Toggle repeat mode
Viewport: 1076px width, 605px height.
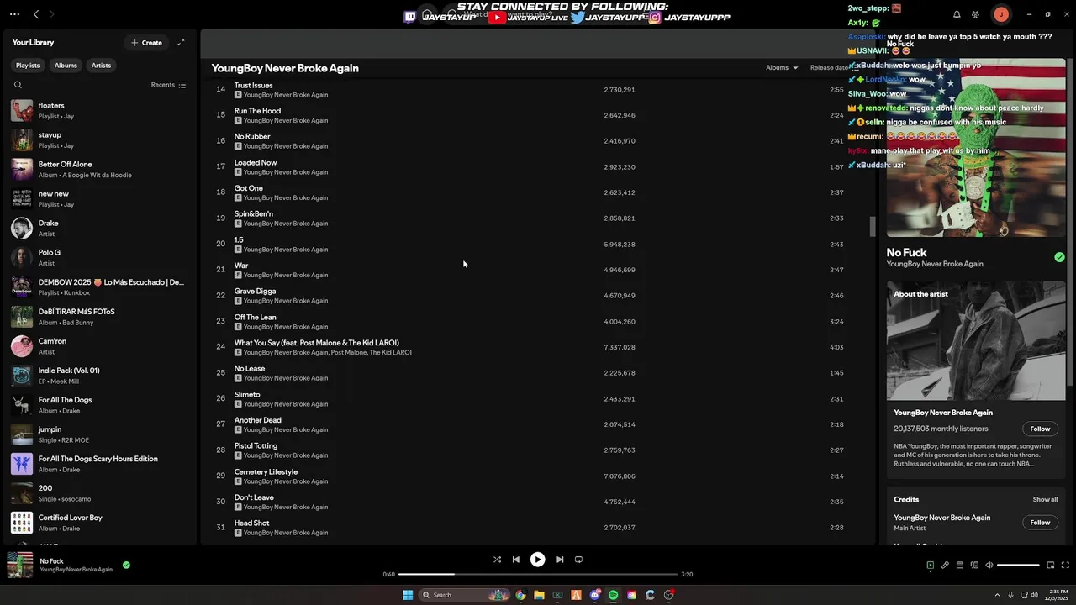578,560
